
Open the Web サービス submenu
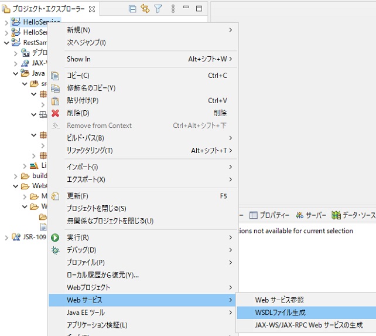(142, 300)
